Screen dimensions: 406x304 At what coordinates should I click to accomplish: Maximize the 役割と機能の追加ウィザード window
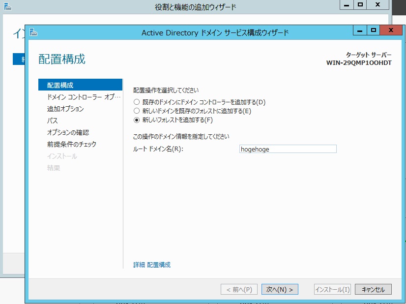pos(360,4)
